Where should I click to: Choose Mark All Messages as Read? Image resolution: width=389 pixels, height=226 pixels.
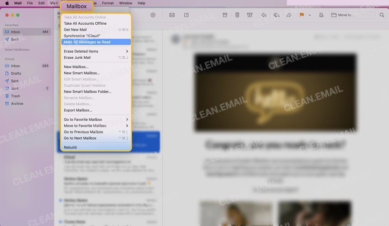96,42
